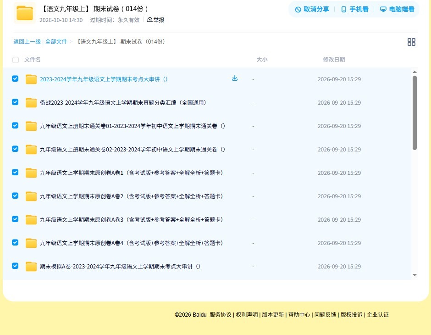
Task: Uncheck the 期末原创卷A卷3 folder checkbox
Action: click(15, 219)
